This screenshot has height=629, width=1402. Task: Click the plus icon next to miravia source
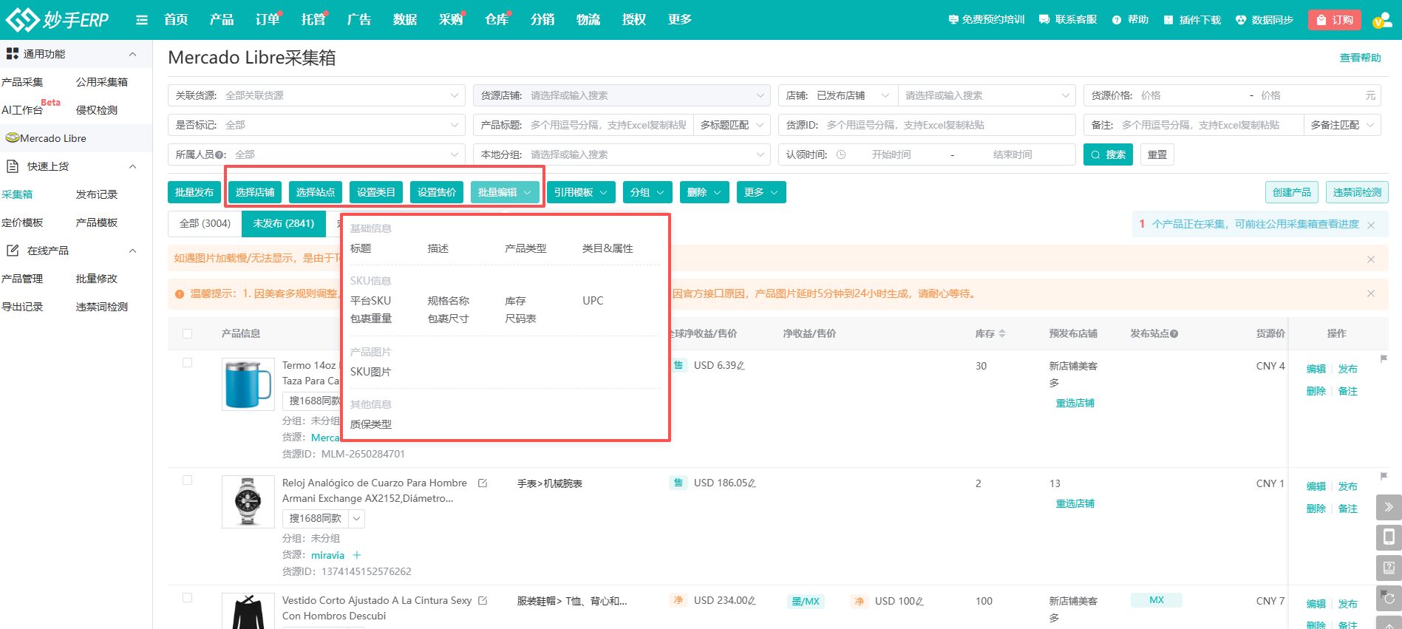(357, 555)
